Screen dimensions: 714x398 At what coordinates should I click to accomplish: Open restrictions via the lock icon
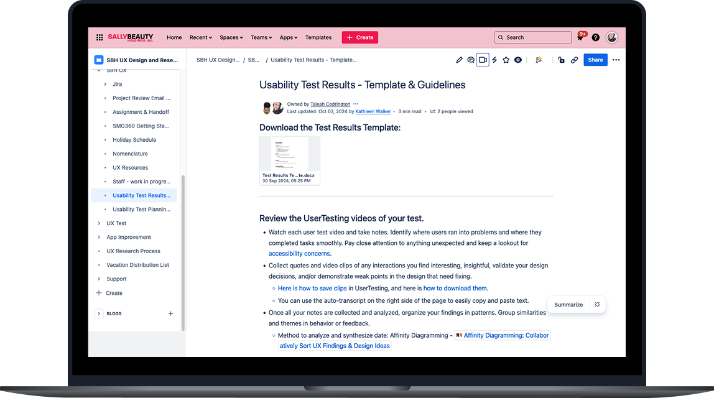[561, 60]
